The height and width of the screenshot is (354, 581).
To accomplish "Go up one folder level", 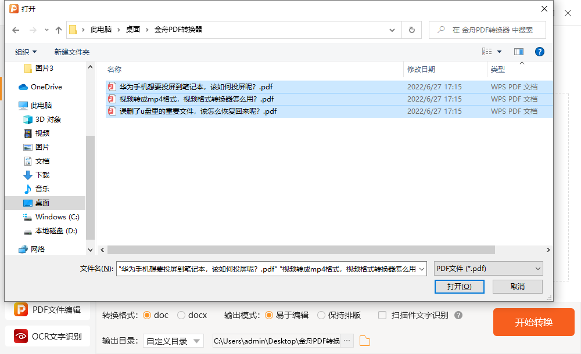I will pos(59,30).
